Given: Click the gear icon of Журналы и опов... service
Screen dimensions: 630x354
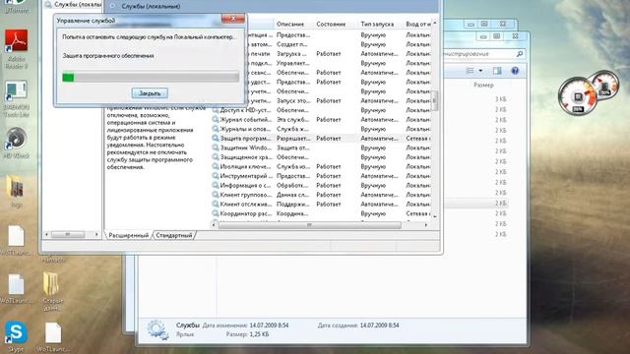Looking at the screenshot, I should pos(216,129).
